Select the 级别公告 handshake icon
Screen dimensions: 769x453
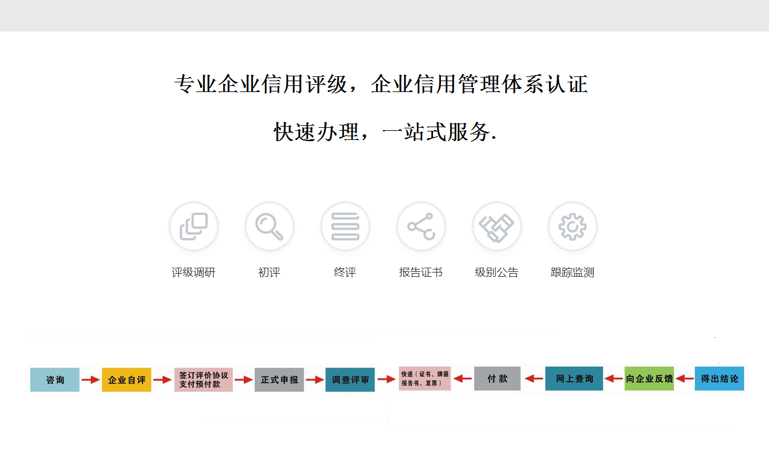point(497,226)
